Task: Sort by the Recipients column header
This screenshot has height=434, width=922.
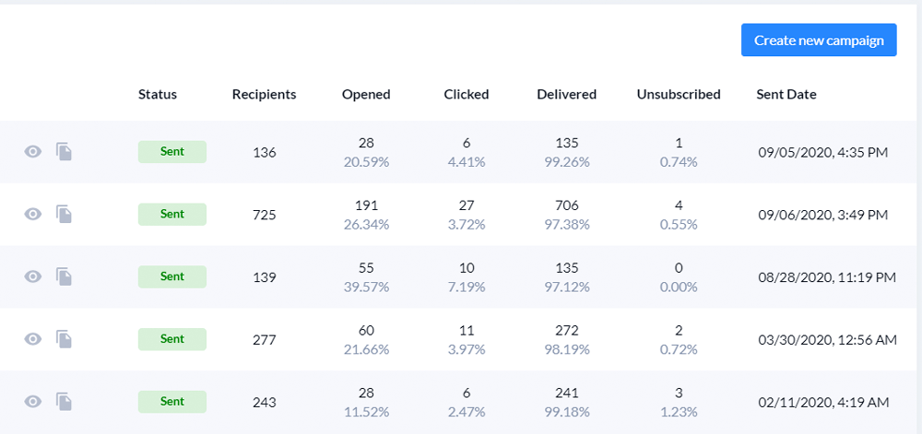Action: point(264,94)
